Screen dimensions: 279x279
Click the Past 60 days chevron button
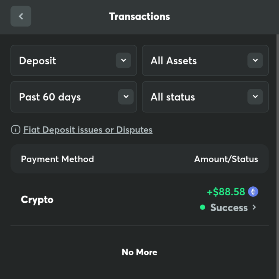coord(126,97)
